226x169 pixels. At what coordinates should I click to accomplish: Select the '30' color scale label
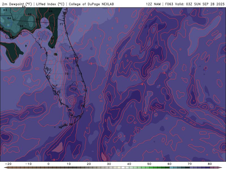(109, 164)
